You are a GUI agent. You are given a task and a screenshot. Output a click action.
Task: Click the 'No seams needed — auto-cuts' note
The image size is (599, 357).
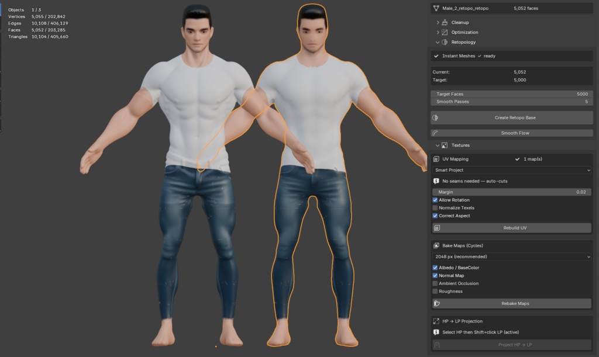click(475, 181)
